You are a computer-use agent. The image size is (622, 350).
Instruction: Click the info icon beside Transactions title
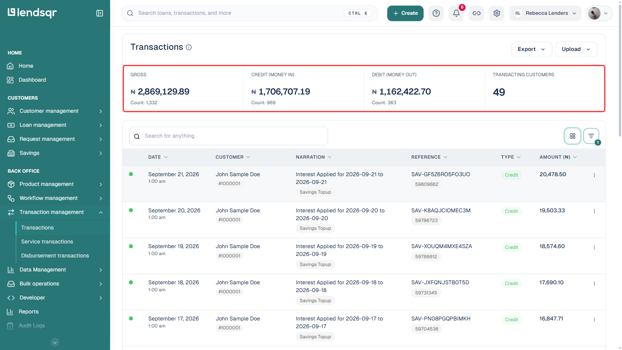coord(189,47)
